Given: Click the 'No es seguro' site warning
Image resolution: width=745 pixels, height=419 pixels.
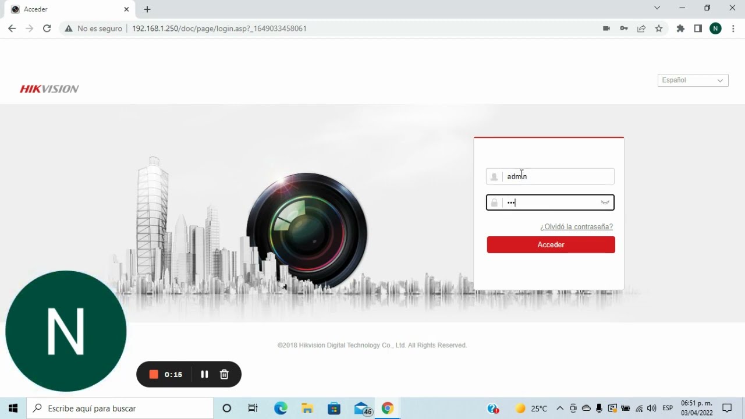Looking at the screenshot, I should pyautogui.click(x=94, y=29).
